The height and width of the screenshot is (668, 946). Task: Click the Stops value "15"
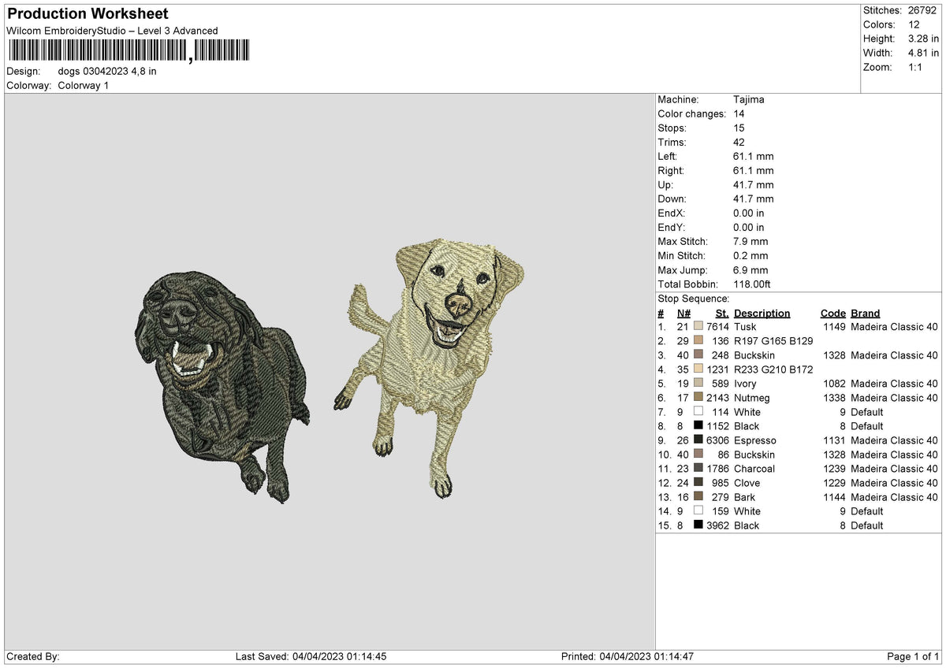[739, 128]
